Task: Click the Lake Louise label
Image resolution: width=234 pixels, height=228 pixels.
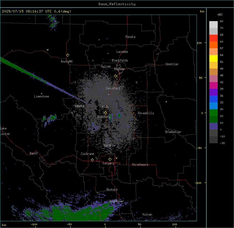Action: click(5, 131)
